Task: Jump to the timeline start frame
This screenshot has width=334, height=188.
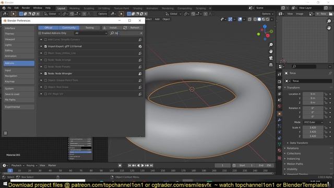Action: pyautogui.click(x=129, y=166)
